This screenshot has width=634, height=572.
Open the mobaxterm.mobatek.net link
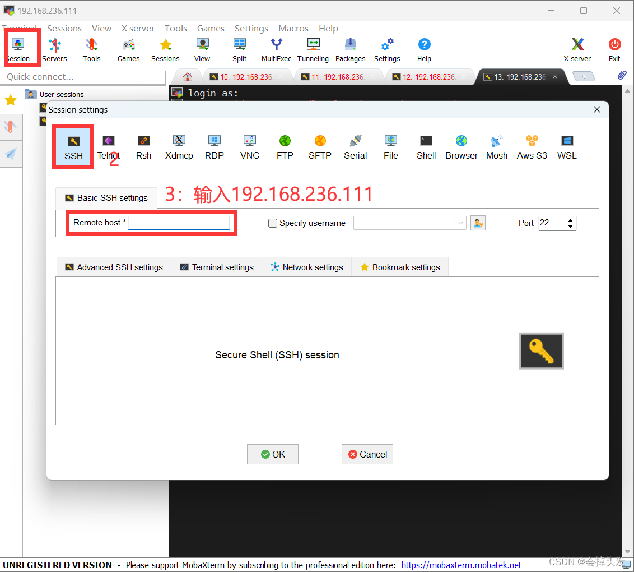pos(461,565)
